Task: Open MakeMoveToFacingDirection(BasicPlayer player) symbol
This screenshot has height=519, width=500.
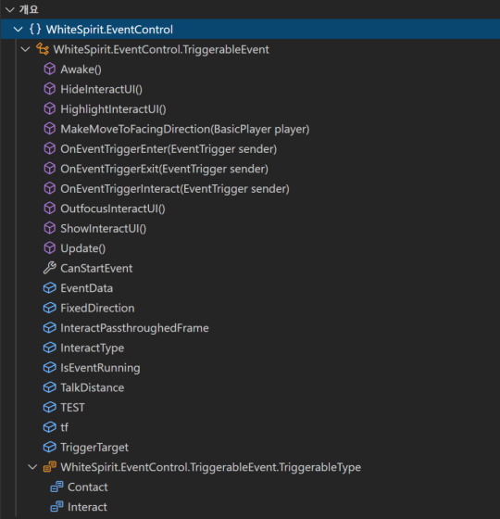Action: click(x=185, y=129)
